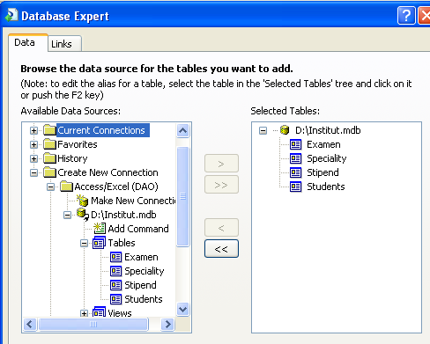Collapse D:\Institut.mdb in Selected Tables

pyautogui.click(x=263, y=130)
